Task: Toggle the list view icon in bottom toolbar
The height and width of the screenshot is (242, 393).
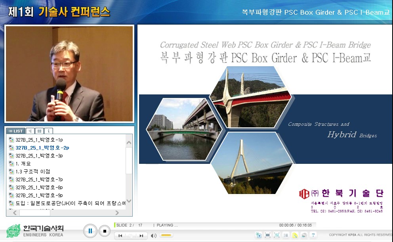Action: (286, 235)
